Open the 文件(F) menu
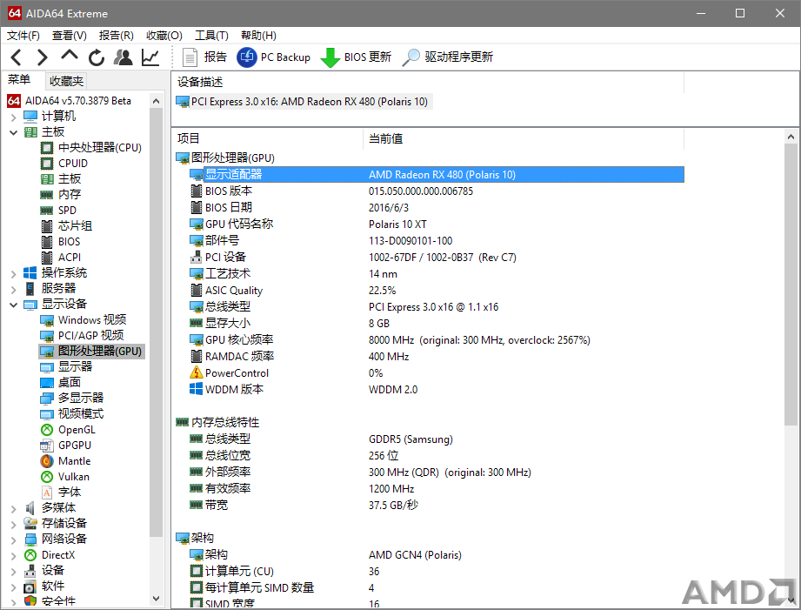801x610 pixels. [x=23, y=36]
